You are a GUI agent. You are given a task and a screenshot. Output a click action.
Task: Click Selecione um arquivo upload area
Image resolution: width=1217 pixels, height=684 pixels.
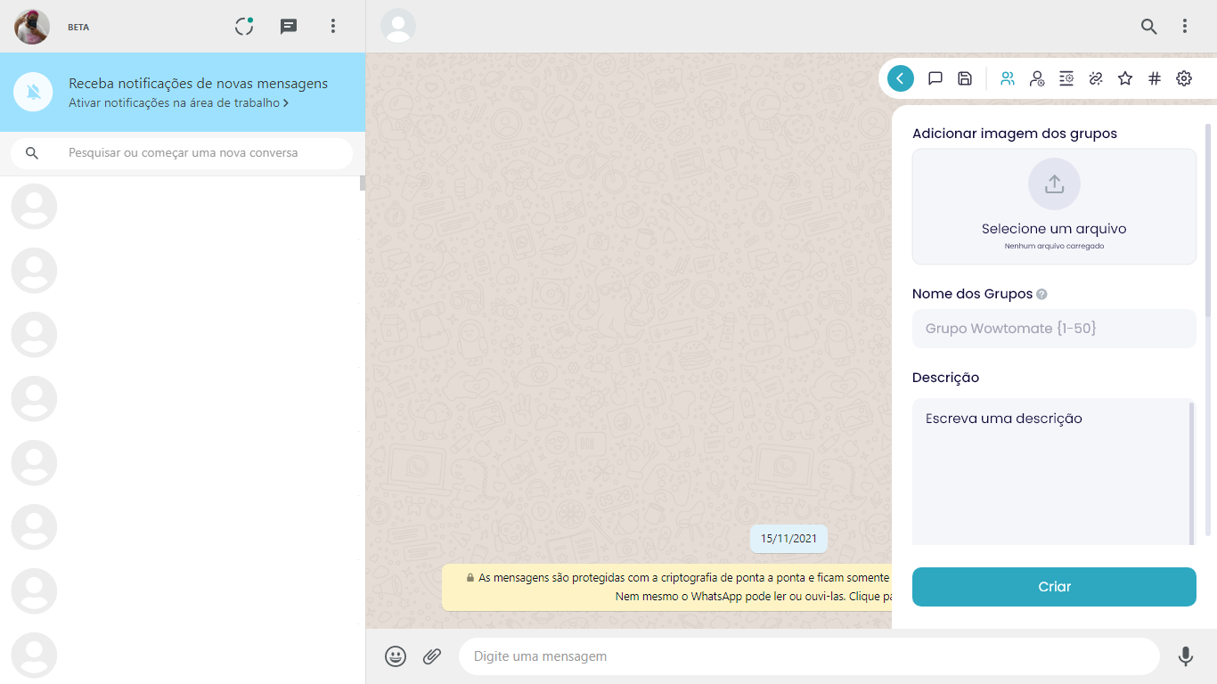[x=1054, y=207]
